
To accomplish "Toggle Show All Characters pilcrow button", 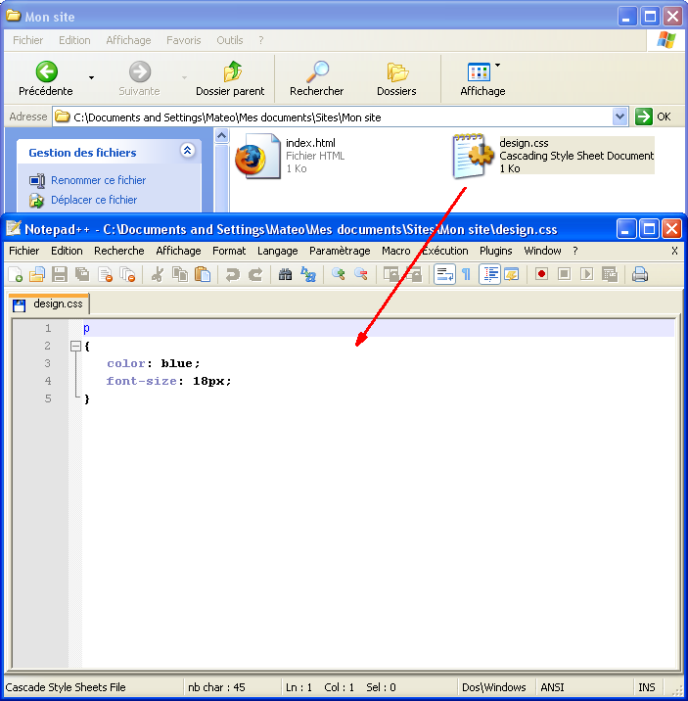I will coord(466,274).
